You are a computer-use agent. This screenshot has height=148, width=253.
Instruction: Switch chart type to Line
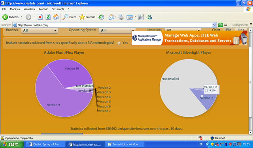[x=241, y=30]
